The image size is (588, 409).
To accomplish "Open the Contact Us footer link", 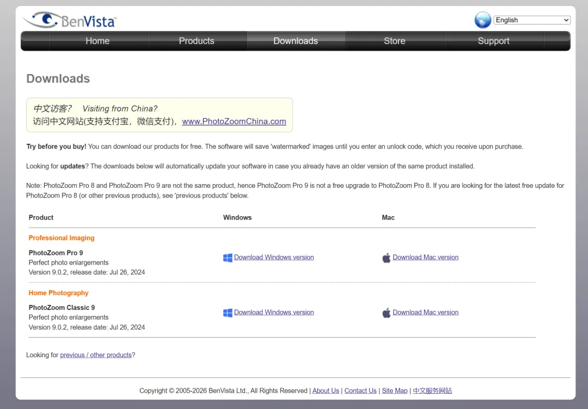I will click(x=360, y=390).
